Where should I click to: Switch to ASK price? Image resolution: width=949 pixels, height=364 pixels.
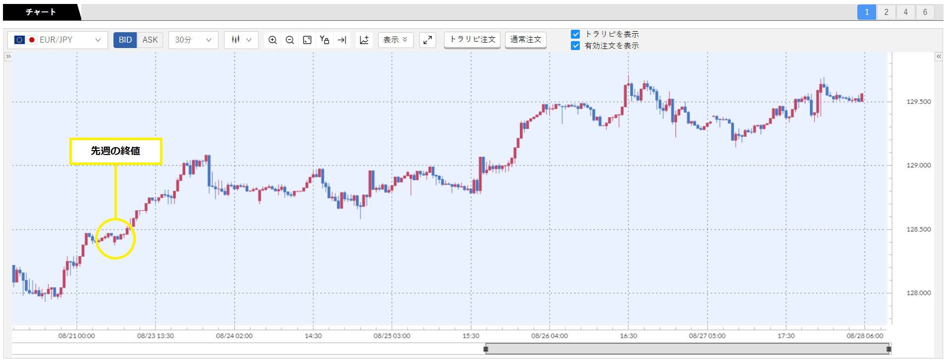[x=150, y=40]
